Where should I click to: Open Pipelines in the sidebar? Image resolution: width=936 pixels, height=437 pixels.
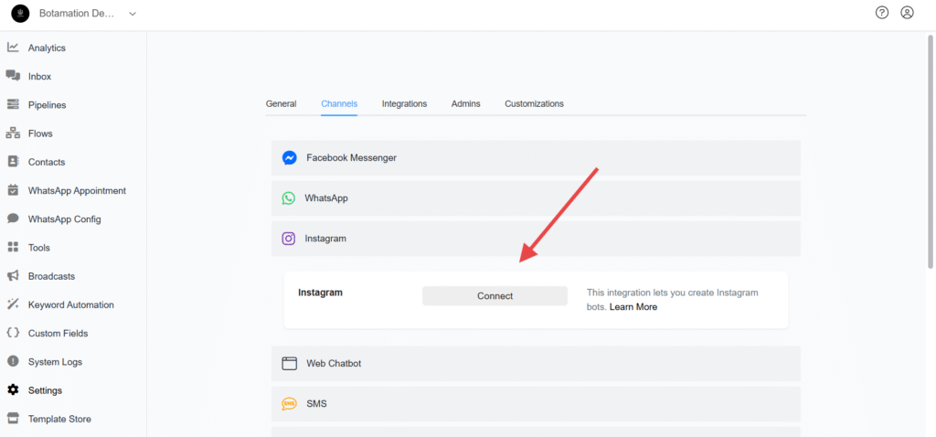pos(48,105)
